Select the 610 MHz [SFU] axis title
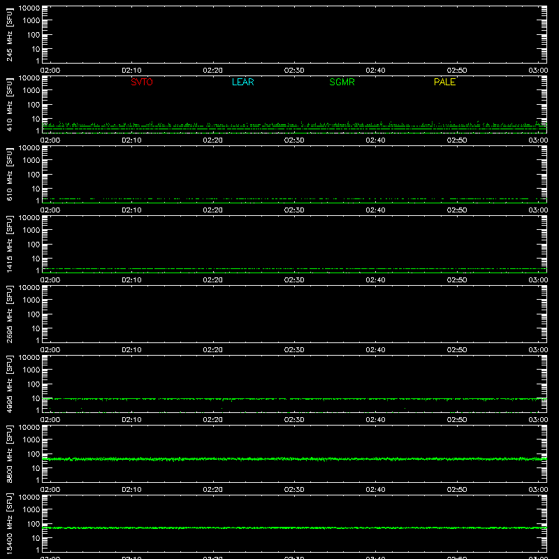Viewport: 559px width, 559px height. [x=9, y=175]
